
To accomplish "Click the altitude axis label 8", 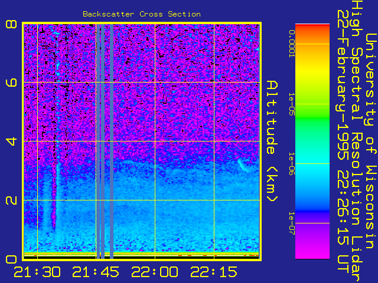I will click(x=11, y=24).
